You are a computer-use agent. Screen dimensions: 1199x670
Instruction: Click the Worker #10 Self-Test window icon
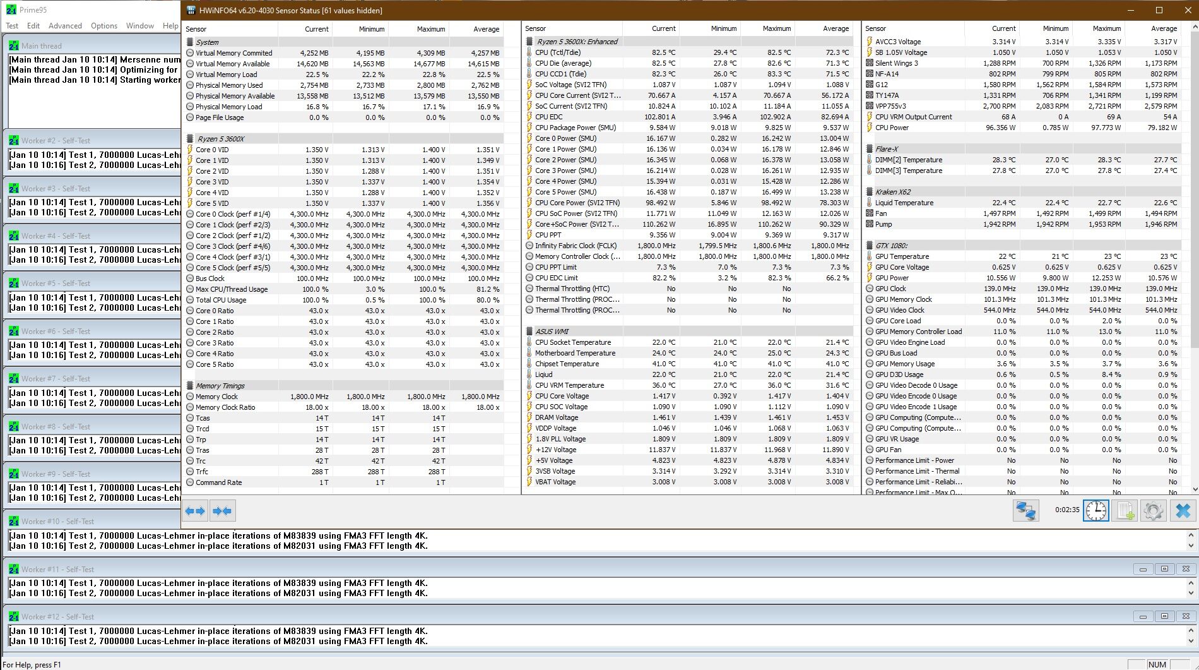13,521
